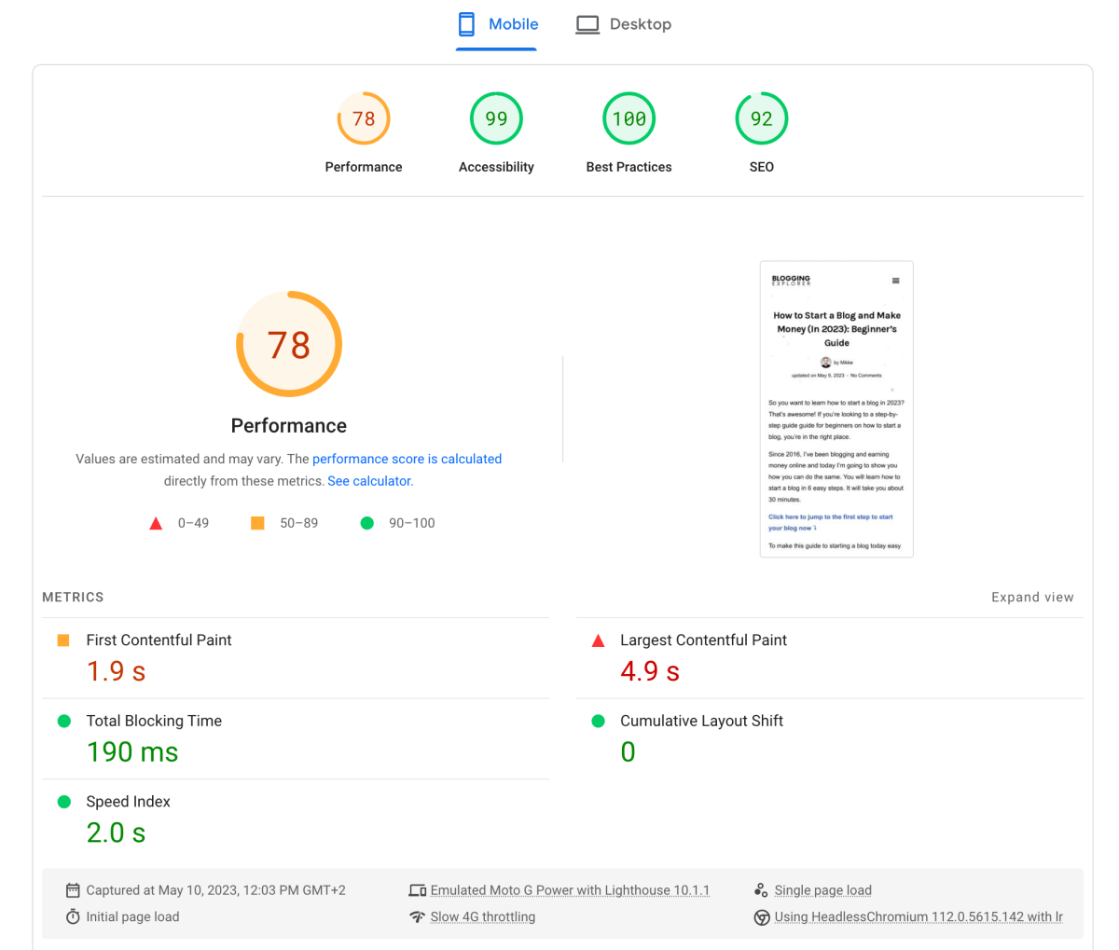Click the orange square beside First Contentful Paint
The width and height of the screenshot is (1119, 950).
(64, 640)
